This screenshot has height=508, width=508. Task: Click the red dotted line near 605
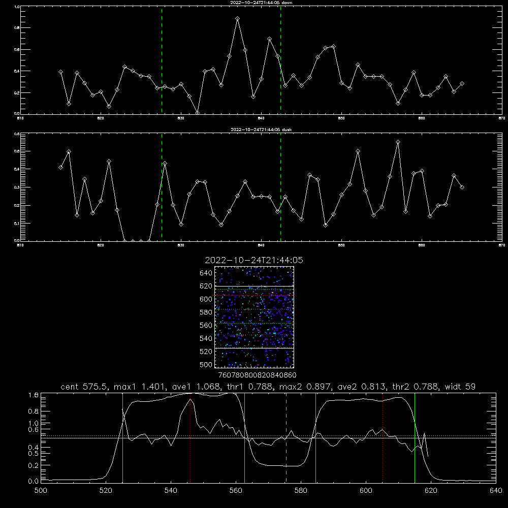(x=383, y=437)
